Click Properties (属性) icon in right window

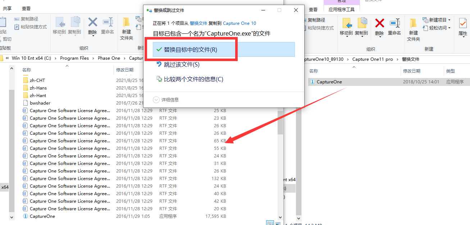click(463, 23)
